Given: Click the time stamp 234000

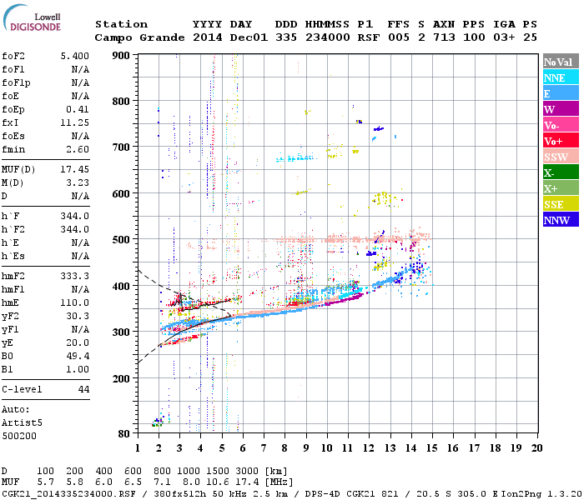Looking at the screenshot, I should click(x=328, y=37).
